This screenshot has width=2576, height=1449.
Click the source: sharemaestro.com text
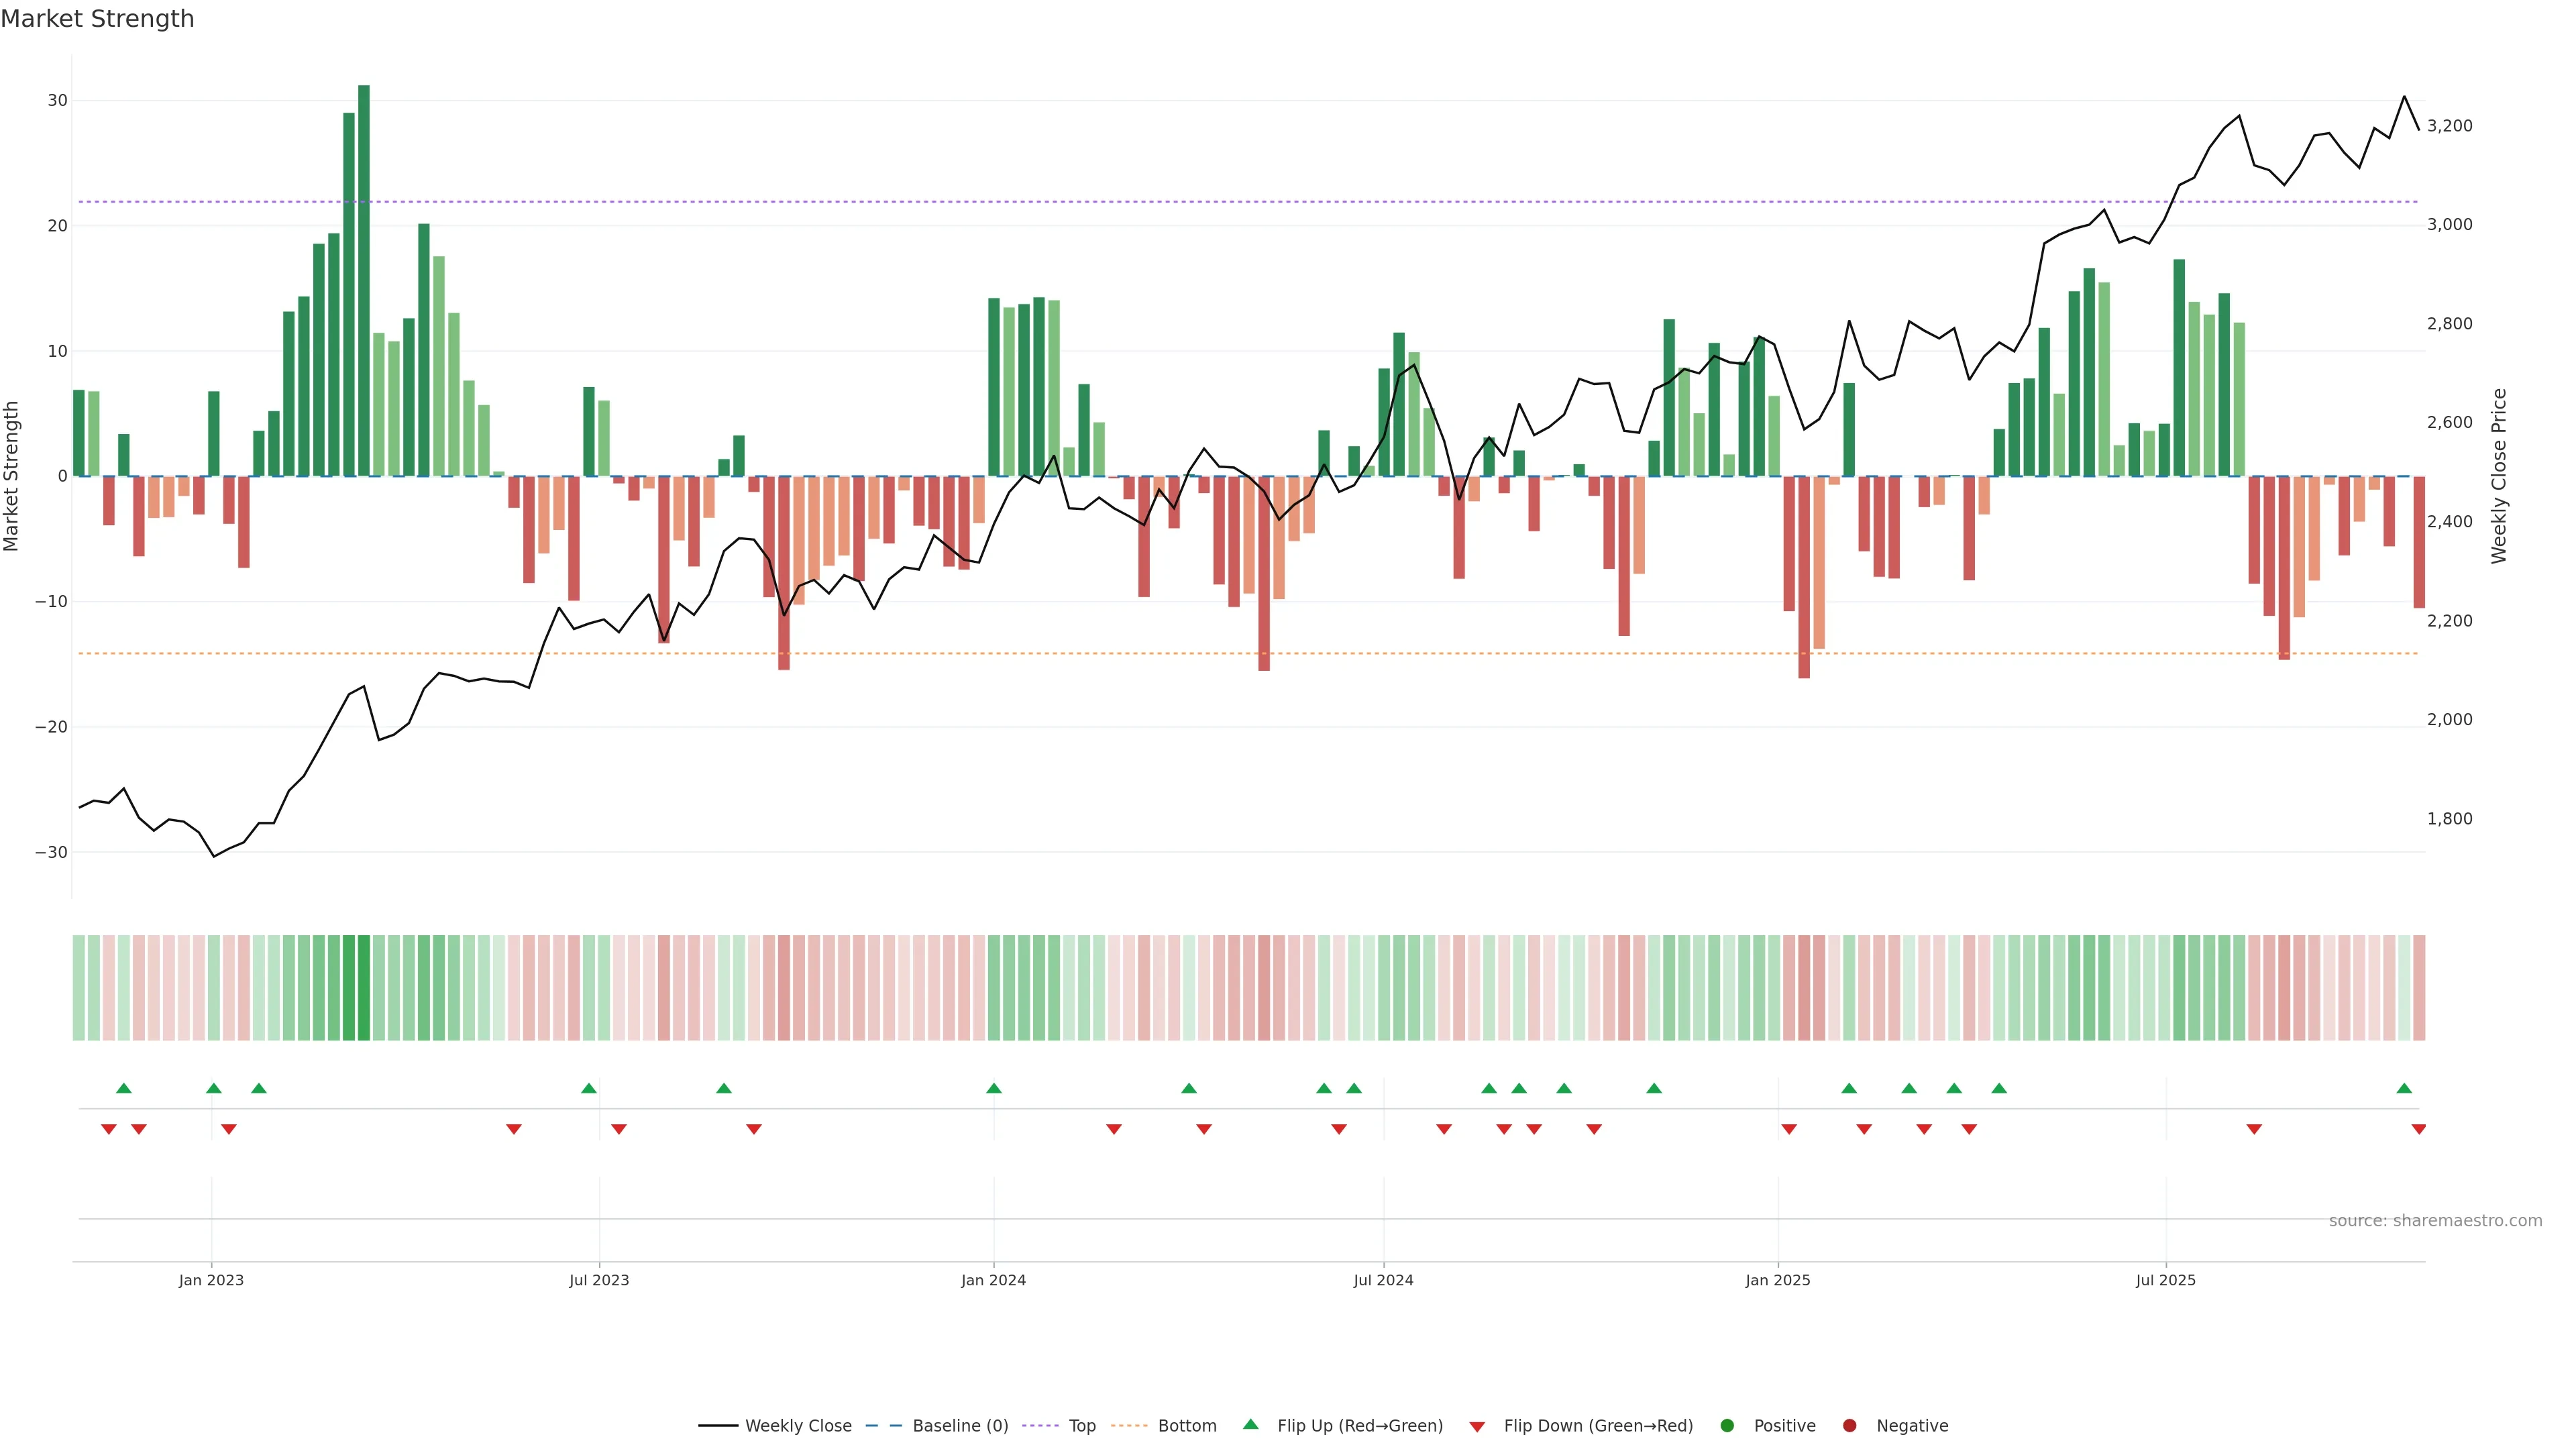(x=2435, y=1221)
